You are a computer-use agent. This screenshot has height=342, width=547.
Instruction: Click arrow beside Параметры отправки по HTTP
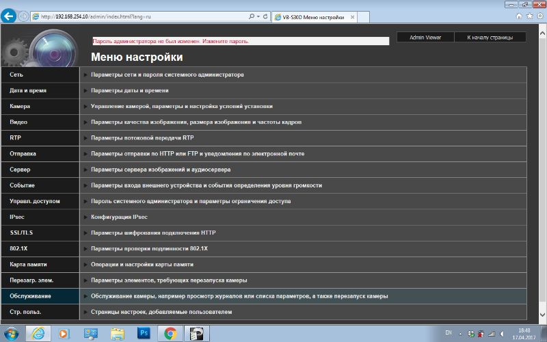coord(85,154)
